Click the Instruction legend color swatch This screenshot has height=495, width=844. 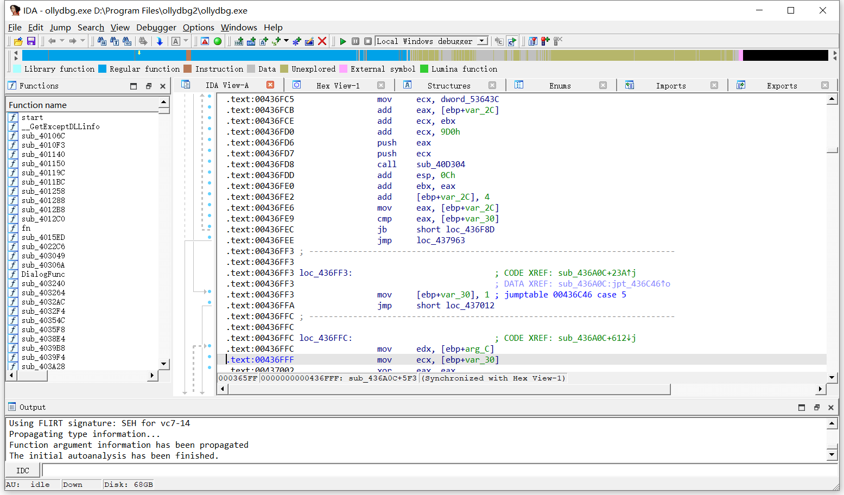point(188,69)
